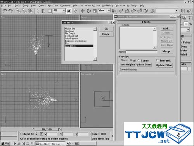194x146 pixels.
Task: Click the Use Pivot Point Center icon
Action: [114, 11]
